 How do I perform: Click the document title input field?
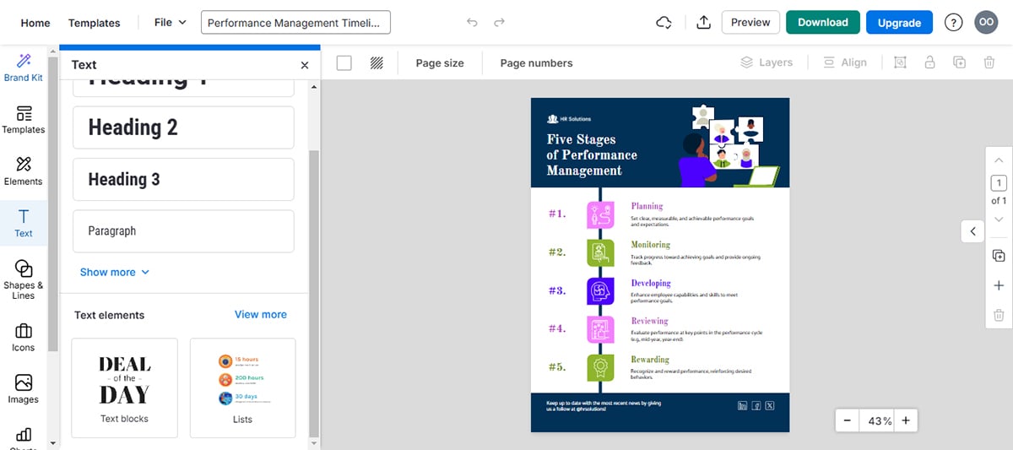(x=295, y=23)
